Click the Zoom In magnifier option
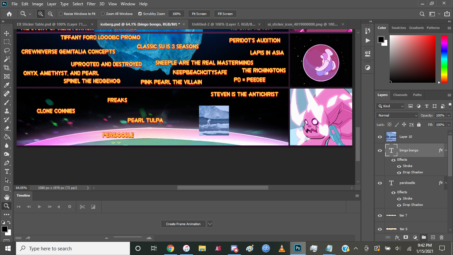 pos(41,14)
